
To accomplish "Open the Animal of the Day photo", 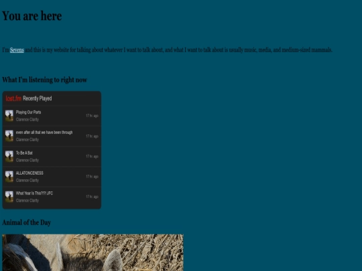I will tap(93, 252).
